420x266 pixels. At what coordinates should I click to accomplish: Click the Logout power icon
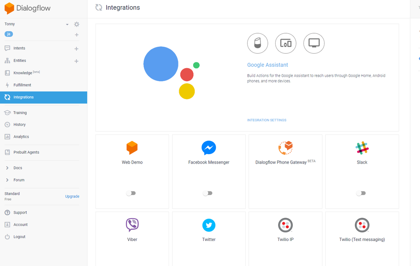[7, 237]
